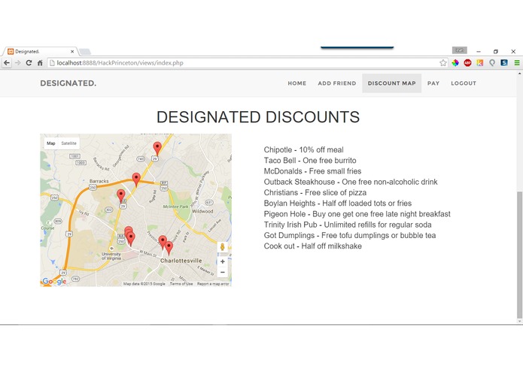Click Cook out - Half off milkshake
The width and height of the screenshot is (523, 371).
(x=312, y=246)
